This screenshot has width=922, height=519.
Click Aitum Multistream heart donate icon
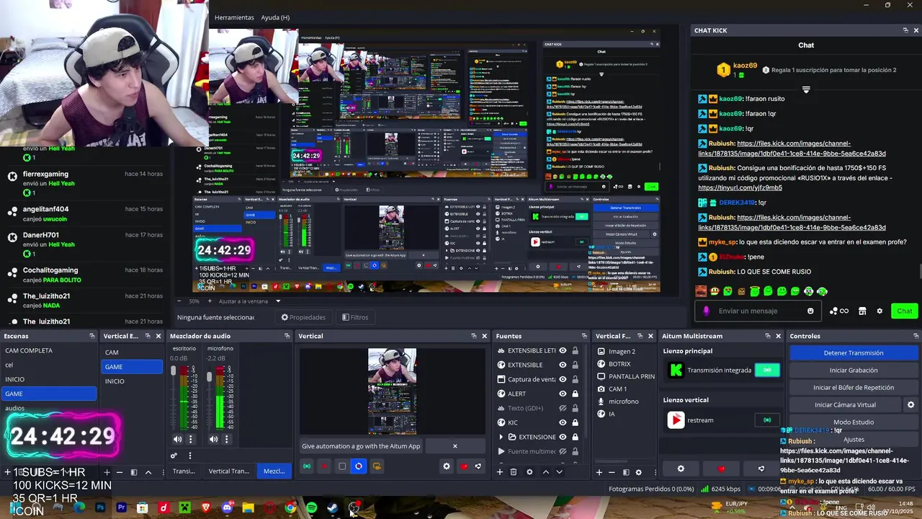point(721,469)
